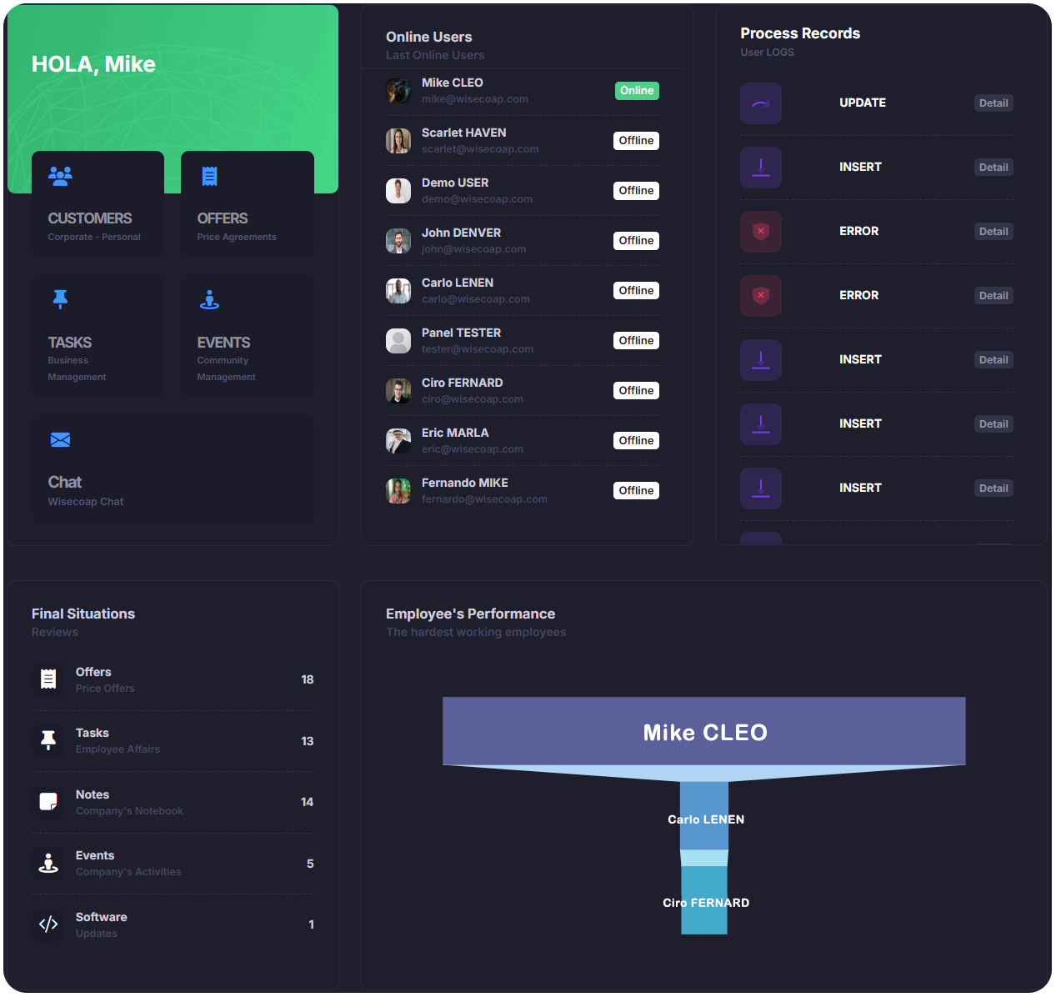1056x997 pixels.
Task: Click Scarlet HAVEN's Offline status badge
Action: tap(636, 141)
